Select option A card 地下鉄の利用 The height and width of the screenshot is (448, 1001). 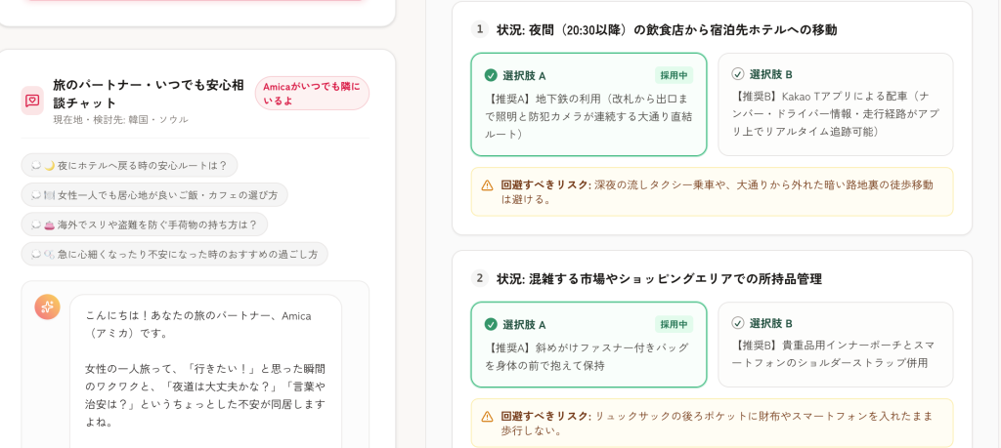click(x=588, y=104)
